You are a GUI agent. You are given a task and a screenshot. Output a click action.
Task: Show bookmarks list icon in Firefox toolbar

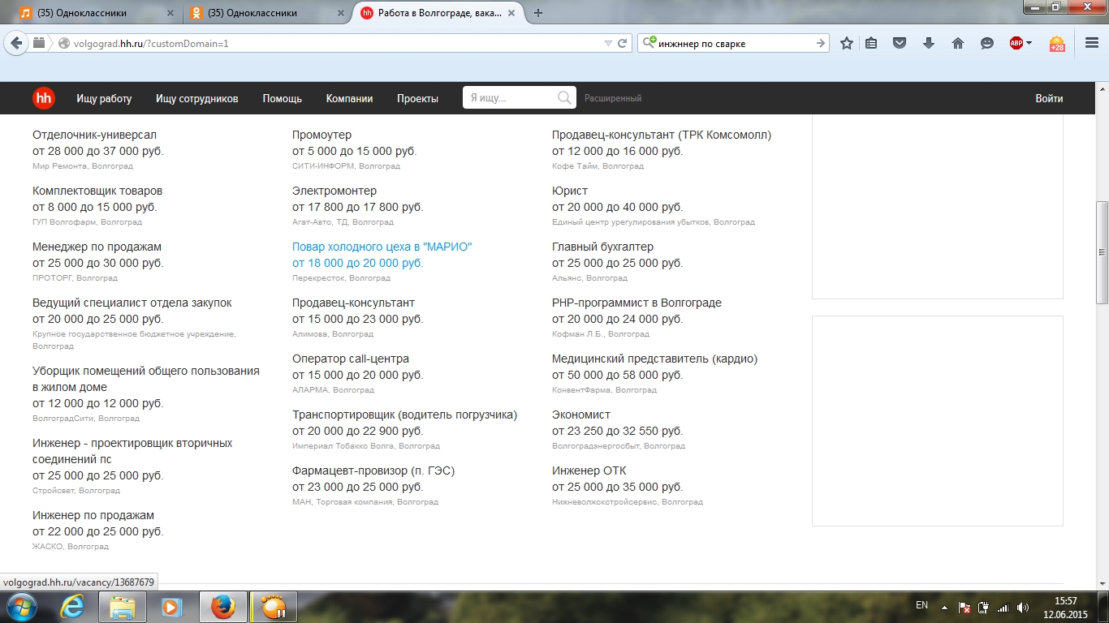(x=871, y=44)
